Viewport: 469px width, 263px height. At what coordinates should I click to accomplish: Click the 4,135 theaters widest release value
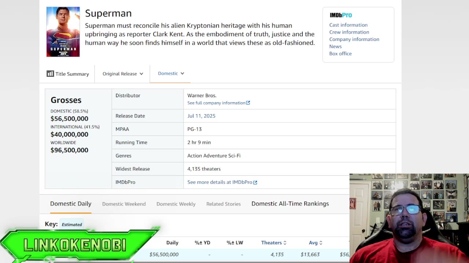(204, 169)
